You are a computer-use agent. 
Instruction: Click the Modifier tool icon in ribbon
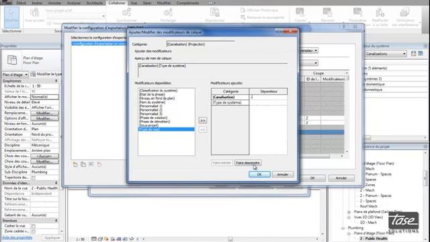click(x=12, y=17)
